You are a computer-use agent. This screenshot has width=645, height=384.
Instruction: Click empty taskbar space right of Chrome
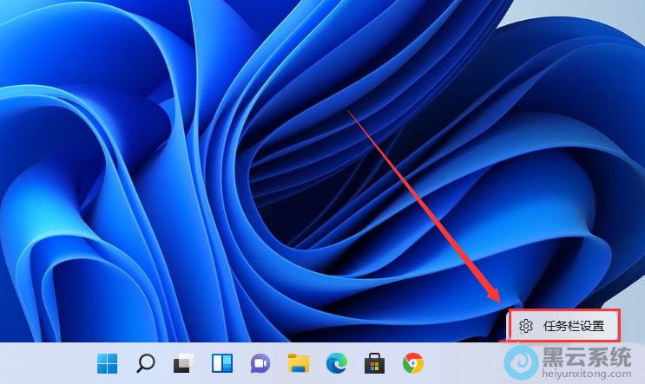[x=460, y=363]
